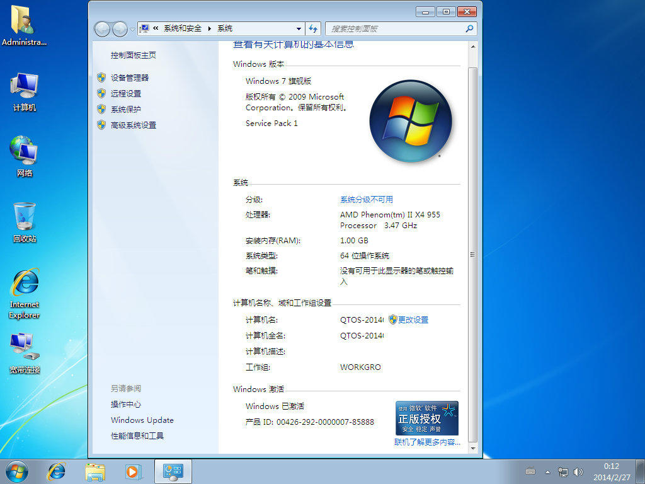Image resolution: width=645 pixels, height=484 pixels.
Task: Click the 64 位操作系统 value
Action: tap(365, 256)
